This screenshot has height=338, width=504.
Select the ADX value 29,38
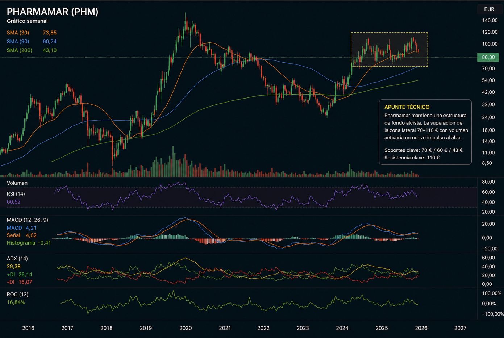[x=14, y=267]
